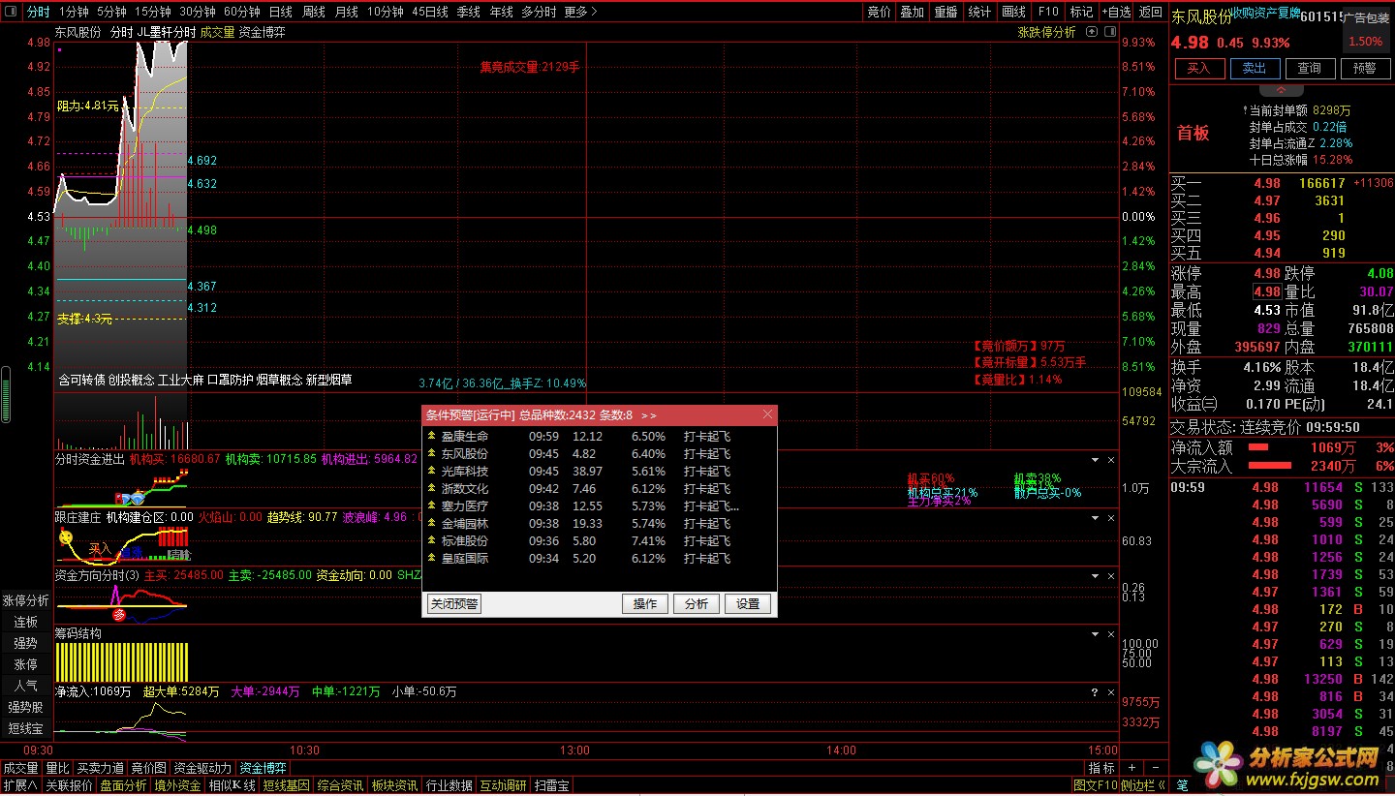Switch to the 60分钟 period tab
1395x796 pixels.
[242, 12]
